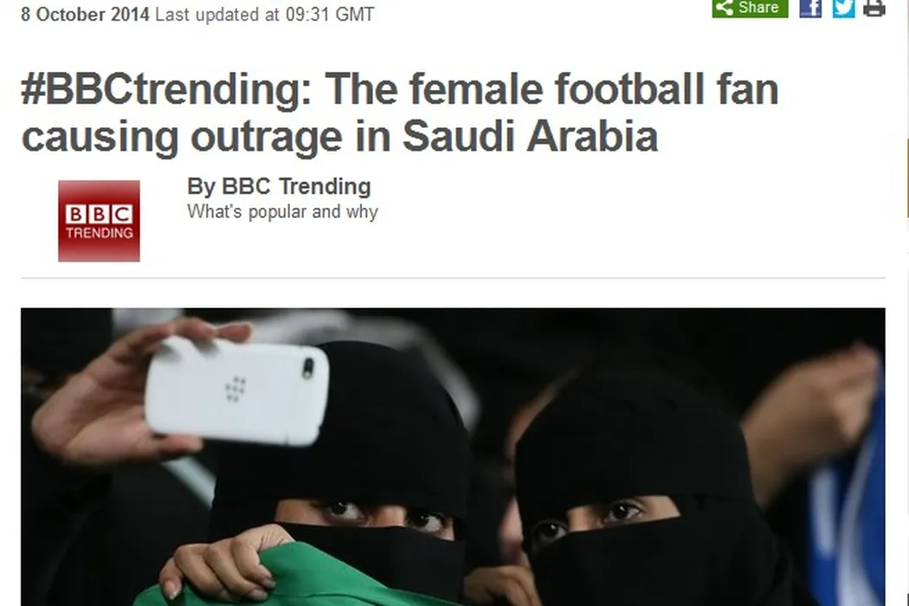Share the article on Facebook

click(809, 8)
